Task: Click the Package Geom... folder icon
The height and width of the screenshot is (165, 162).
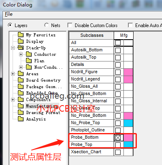Action: [21, 87]
